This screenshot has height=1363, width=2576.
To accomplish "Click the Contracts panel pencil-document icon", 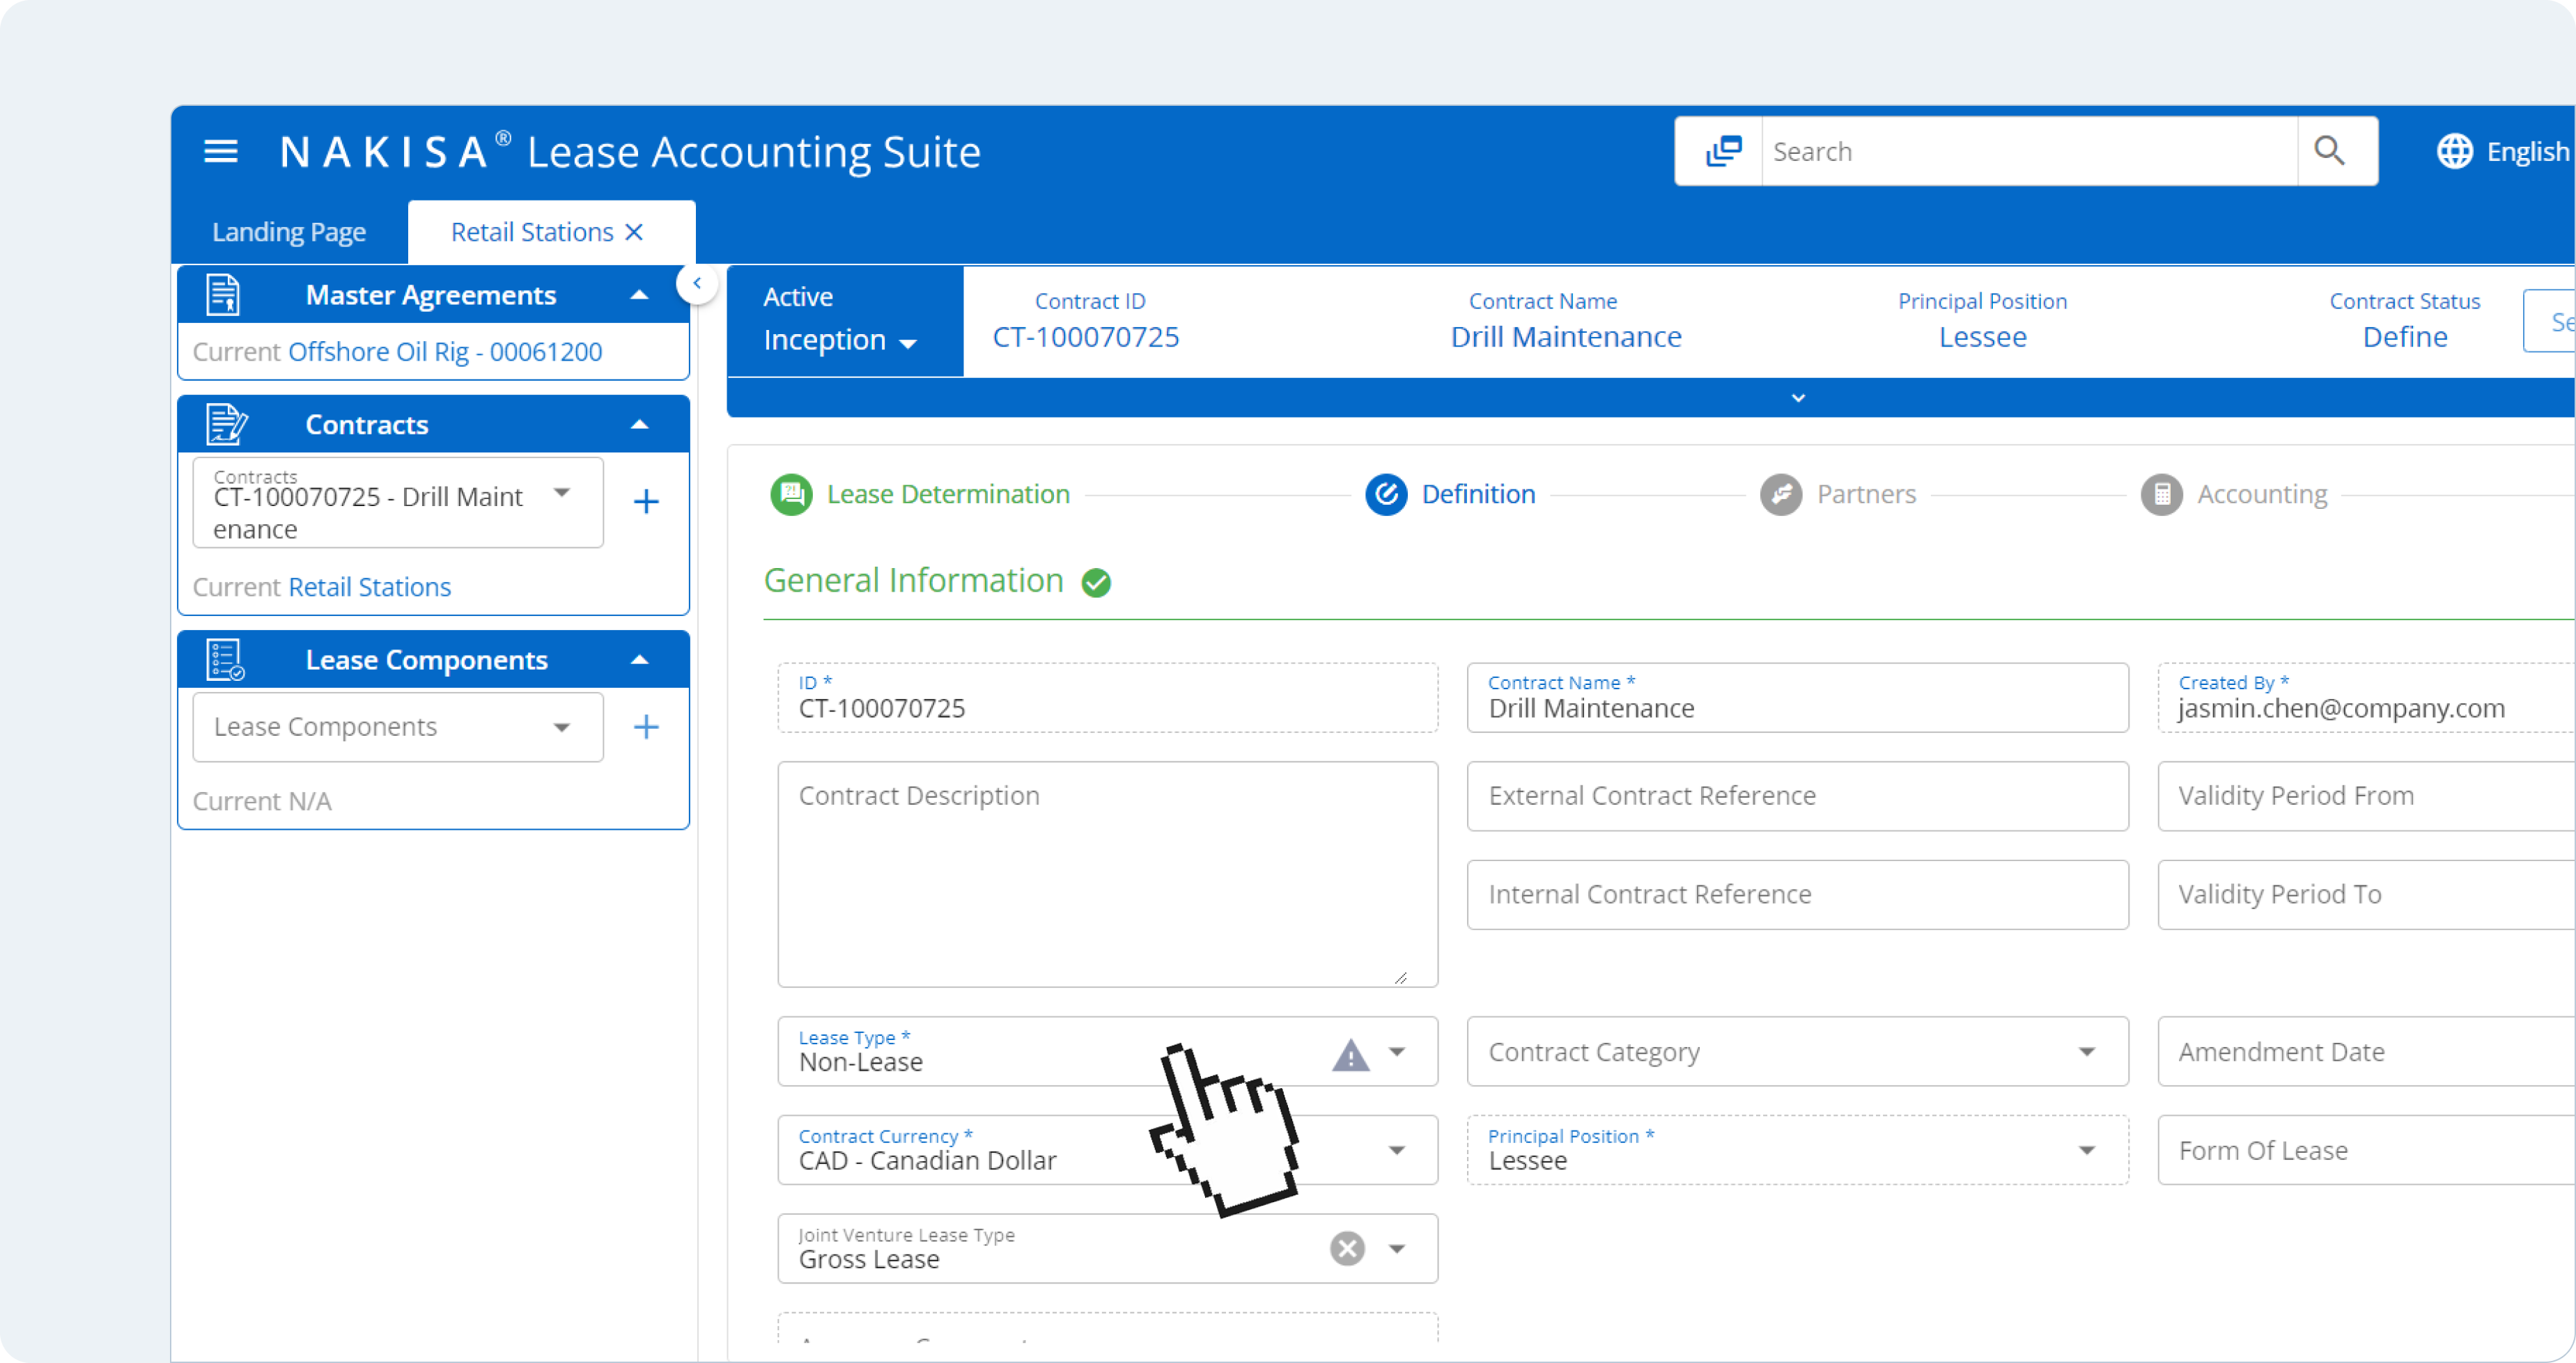I will click(x=226, y=424).
